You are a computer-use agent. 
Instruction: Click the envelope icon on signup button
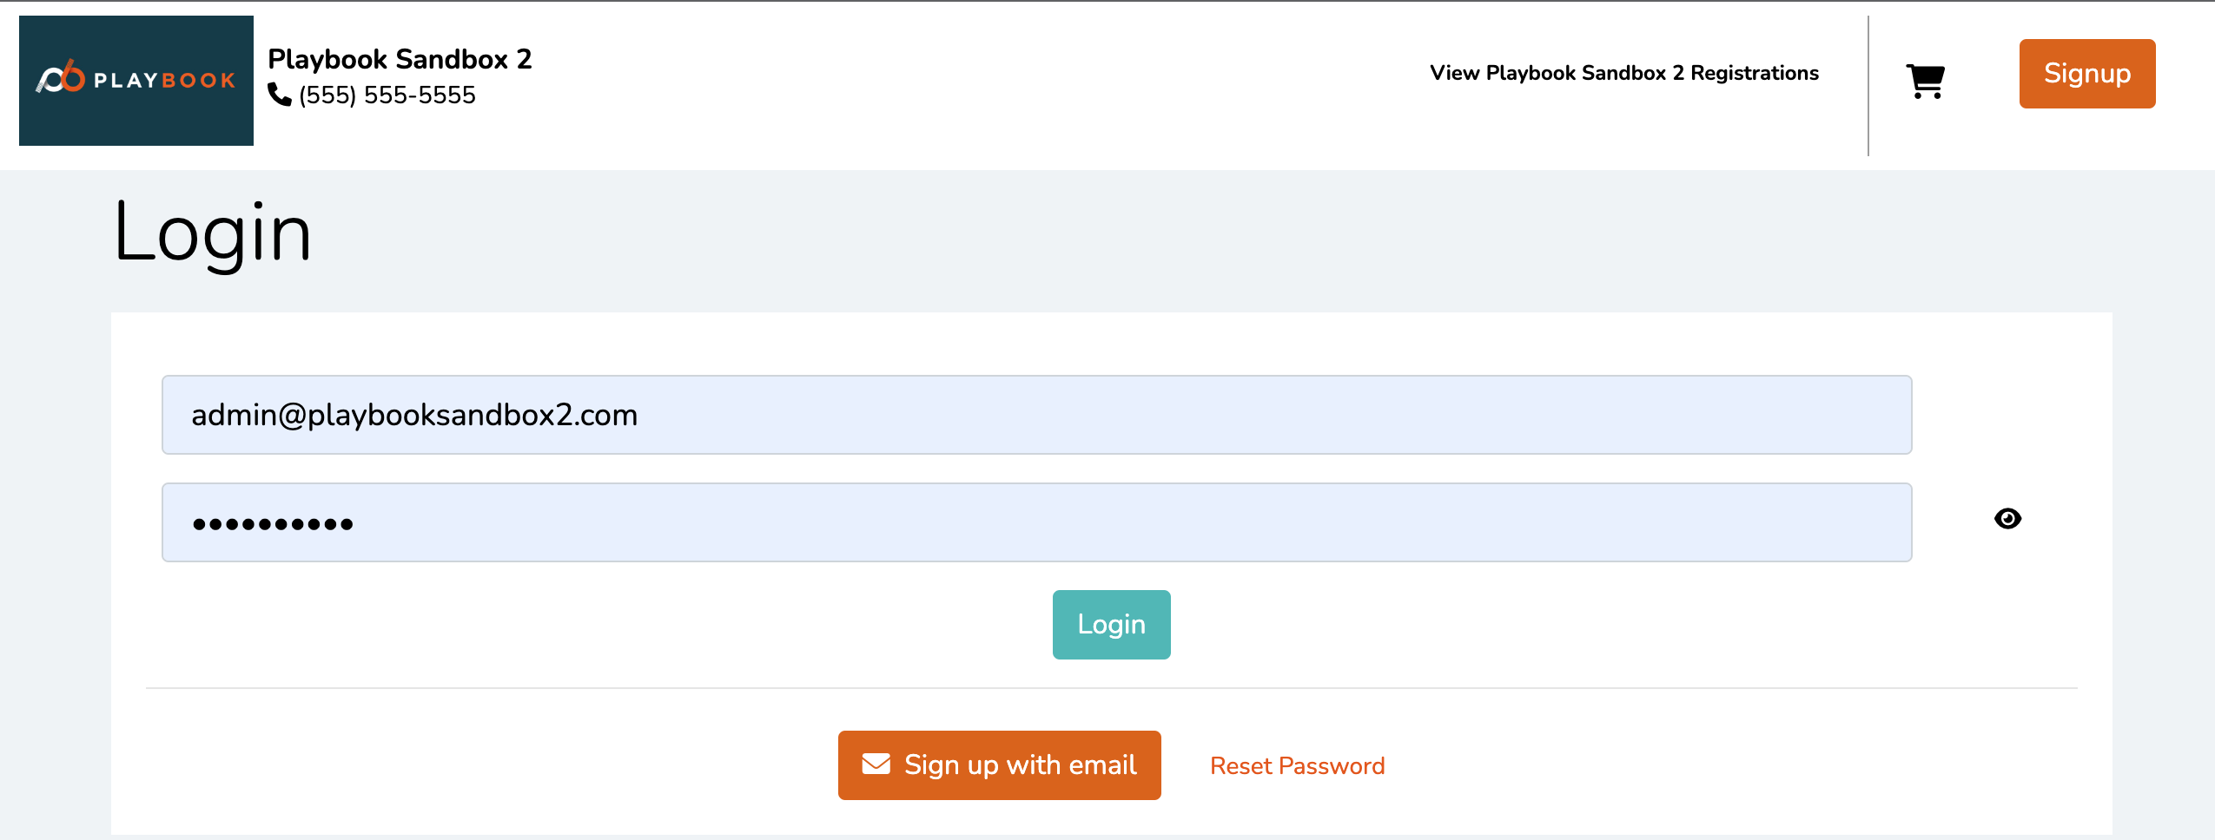tap(876, 764)
